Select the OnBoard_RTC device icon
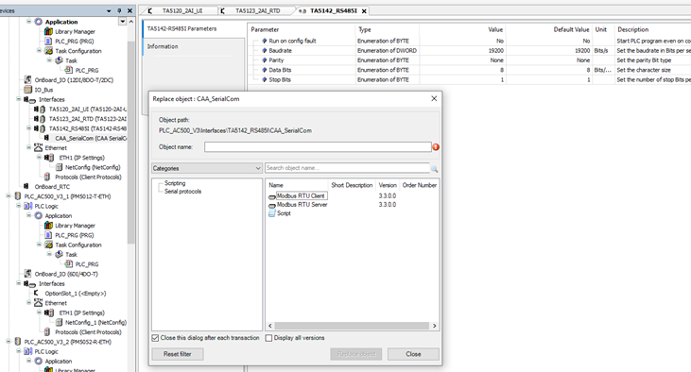 pos(26,187)
